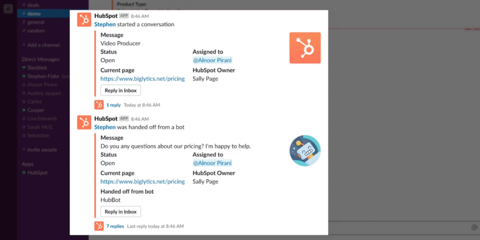Click 'HubBot' under Handed off from bot
Viewport: 480px width, 240px height.
click(x=111, y=200)
